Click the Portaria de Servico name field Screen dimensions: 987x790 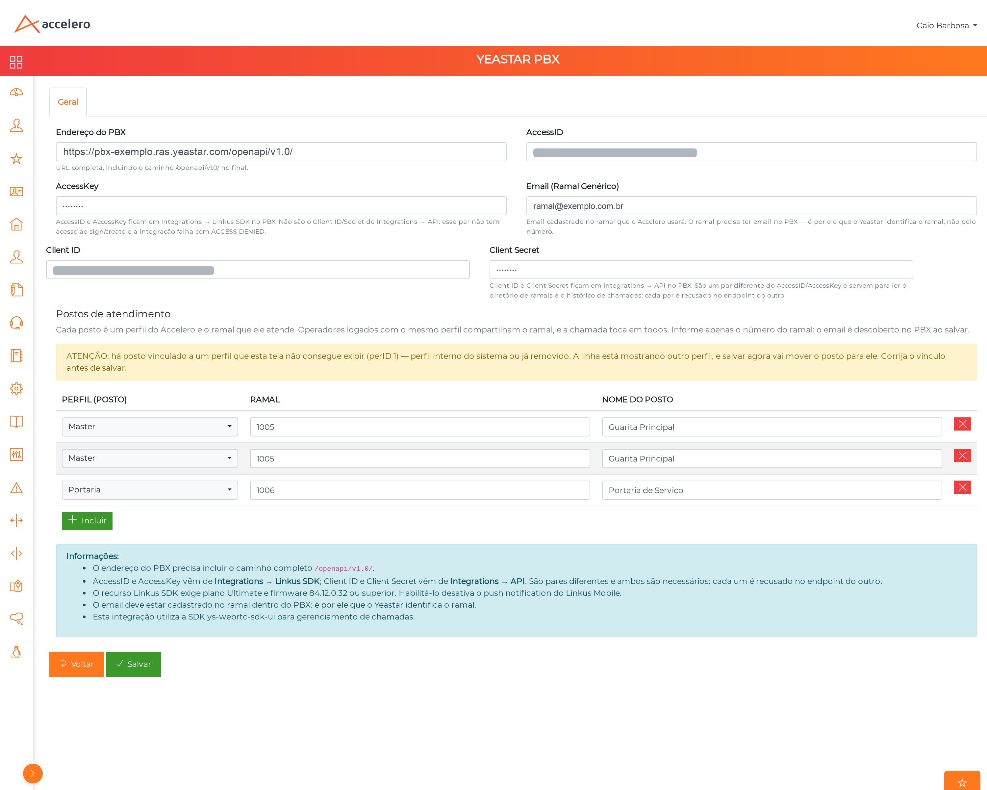pos(772,490)
